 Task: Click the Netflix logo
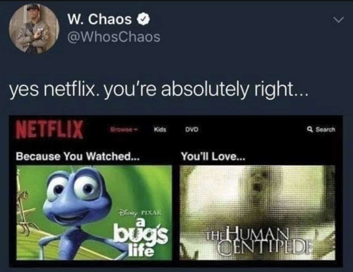click(x=50, y=129)
